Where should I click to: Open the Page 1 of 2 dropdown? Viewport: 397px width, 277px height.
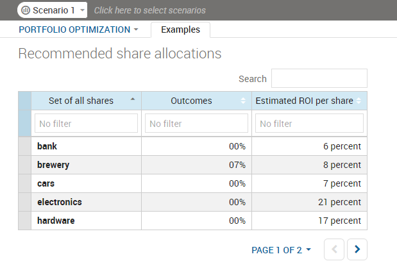tap(281, 250)
